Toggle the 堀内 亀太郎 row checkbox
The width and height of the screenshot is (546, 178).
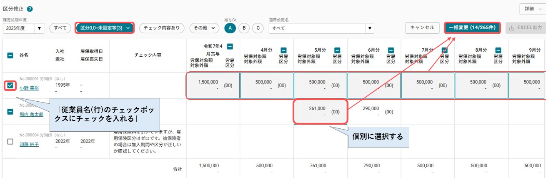click(10, 112)
